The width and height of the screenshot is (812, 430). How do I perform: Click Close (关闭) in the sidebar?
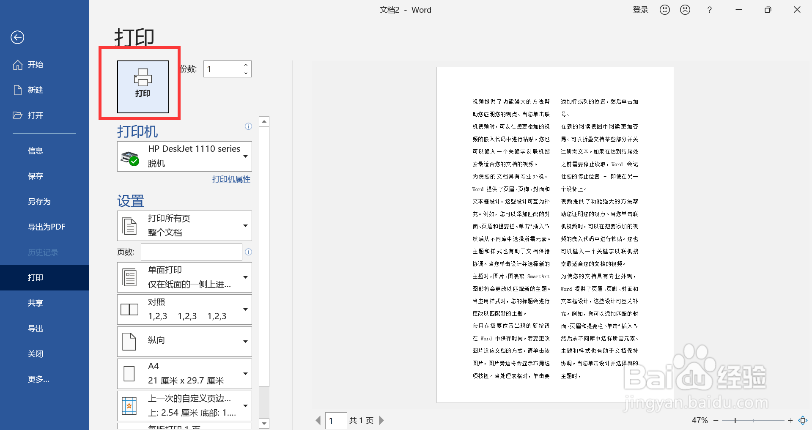(x=36, y=354)
